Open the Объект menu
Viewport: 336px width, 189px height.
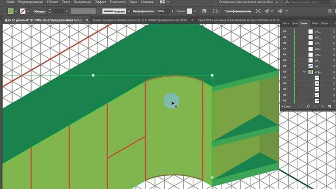coord(52,2)
